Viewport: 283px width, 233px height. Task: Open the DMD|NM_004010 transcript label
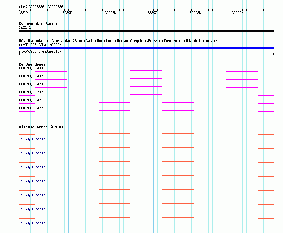(31, 84)
